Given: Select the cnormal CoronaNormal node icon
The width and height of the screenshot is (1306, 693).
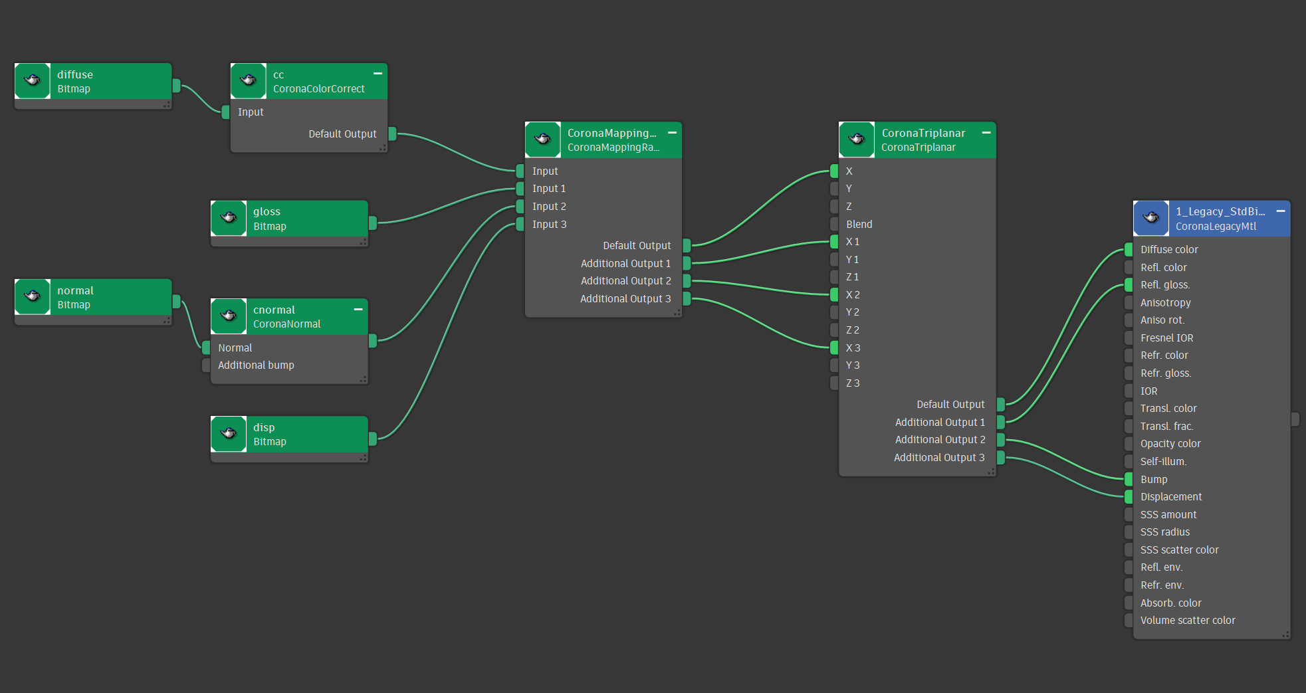Looking at the screenshot, I should point(228,316).
